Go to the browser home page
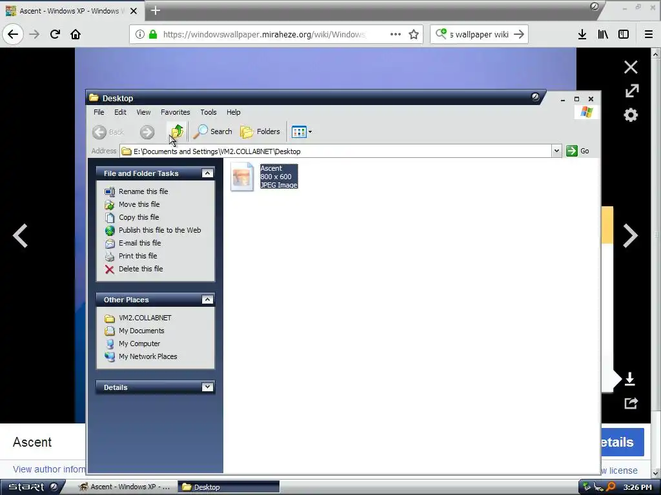 tap(76, 34)
